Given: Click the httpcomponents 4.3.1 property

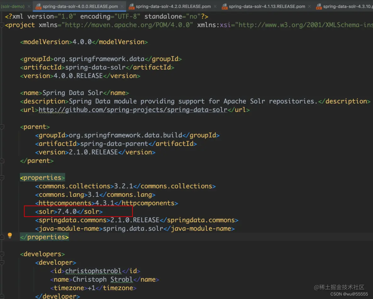Looking at the screenshot, I should (107, 203).
